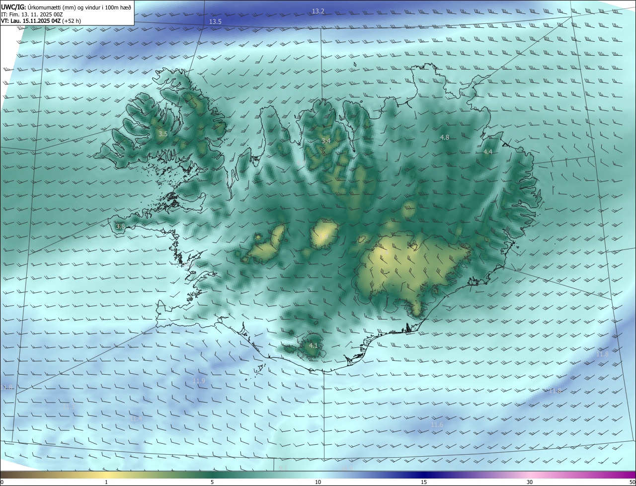Screen dimensions: 636x486
Task: Click the 15 tick on the color scale
Action: click(x=424, y=483)
